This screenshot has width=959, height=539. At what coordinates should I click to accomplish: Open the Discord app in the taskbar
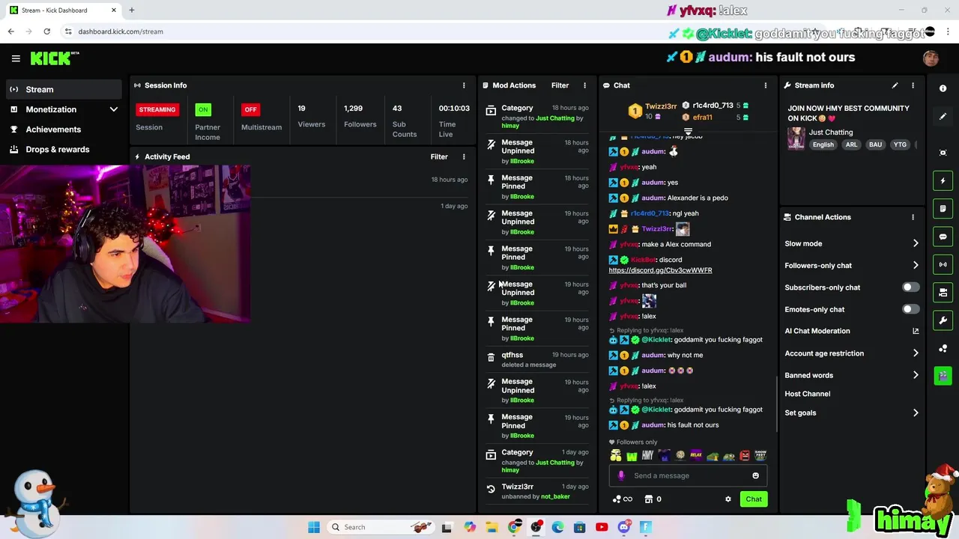[623, 527]
